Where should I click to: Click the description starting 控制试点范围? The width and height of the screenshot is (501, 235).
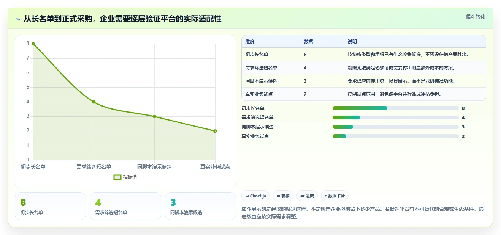click(x=395, y=94)
